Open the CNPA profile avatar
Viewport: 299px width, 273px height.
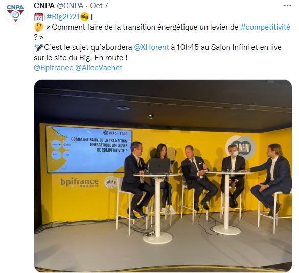pos(15,13)
